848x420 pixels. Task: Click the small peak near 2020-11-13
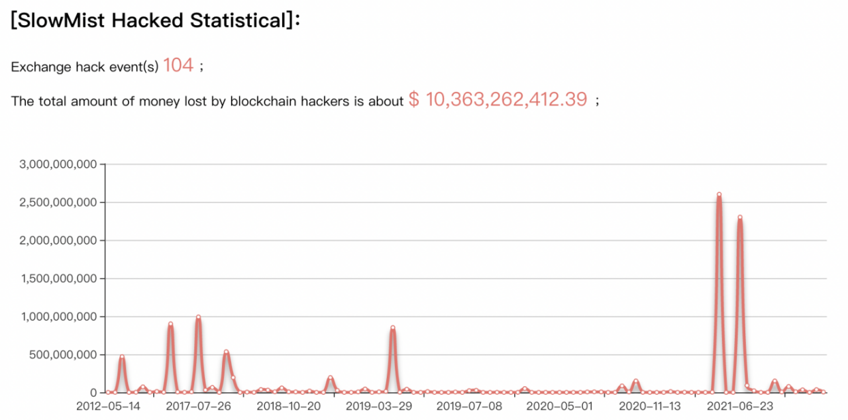pyautogui.click(x=636, y=381)
